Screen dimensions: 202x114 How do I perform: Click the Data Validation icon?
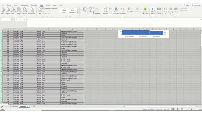pyautogui.click(x=123, y=9)
